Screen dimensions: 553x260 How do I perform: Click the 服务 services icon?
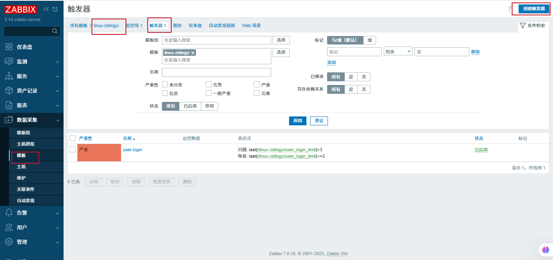coord(9,76)
